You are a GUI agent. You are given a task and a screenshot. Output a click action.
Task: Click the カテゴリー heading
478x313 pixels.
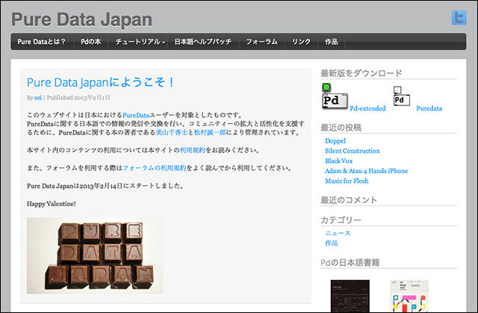341,220
